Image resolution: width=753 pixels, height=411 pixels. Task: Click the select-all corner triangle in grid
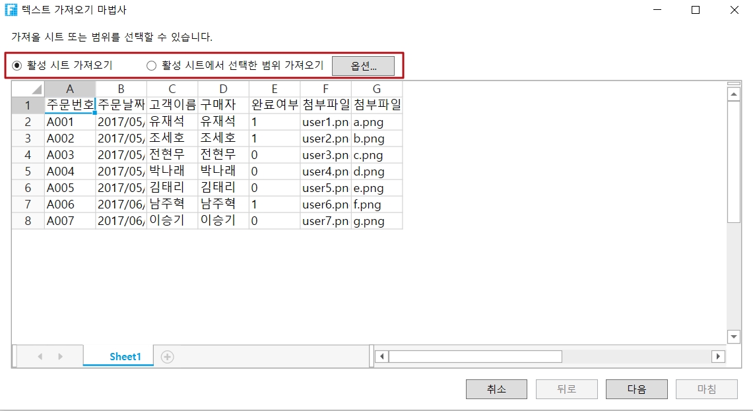tap(36, 89)
